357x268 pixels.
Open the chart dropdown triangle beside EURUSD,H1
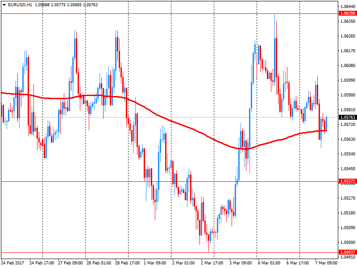coord(4,5)
